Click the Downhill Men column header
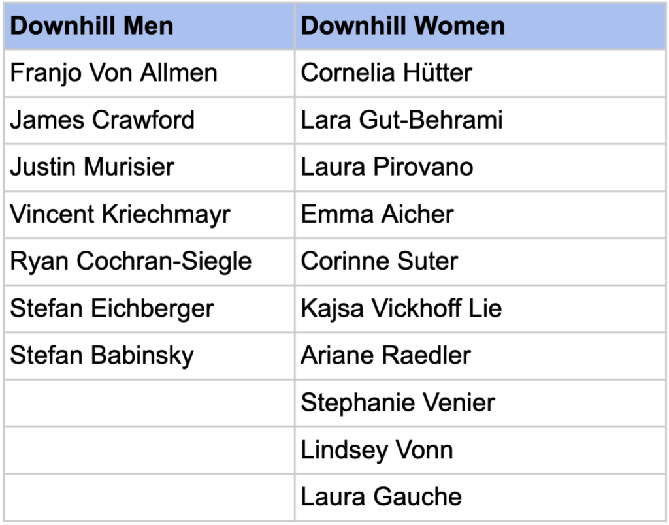The width and height of the screenshot is (669, 525). [x=91, y=26]
